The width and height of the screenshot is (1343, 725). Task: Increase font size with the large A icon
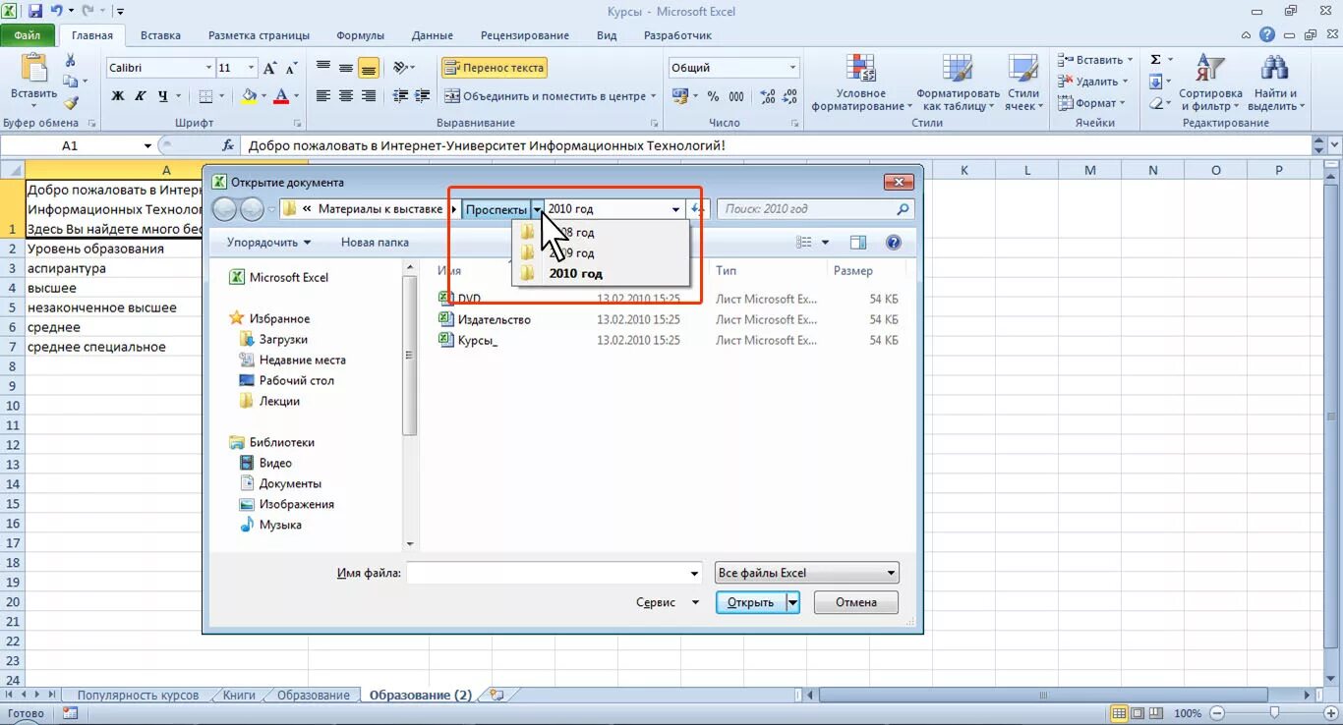click(x=271, y=68)
